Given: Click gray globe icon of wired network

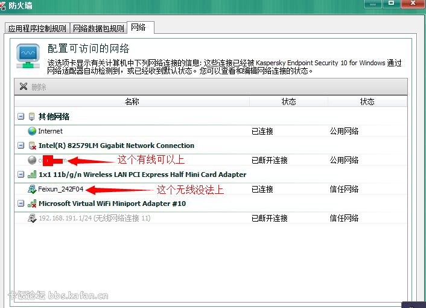Looking at the screenshot, I should [32, 160].
